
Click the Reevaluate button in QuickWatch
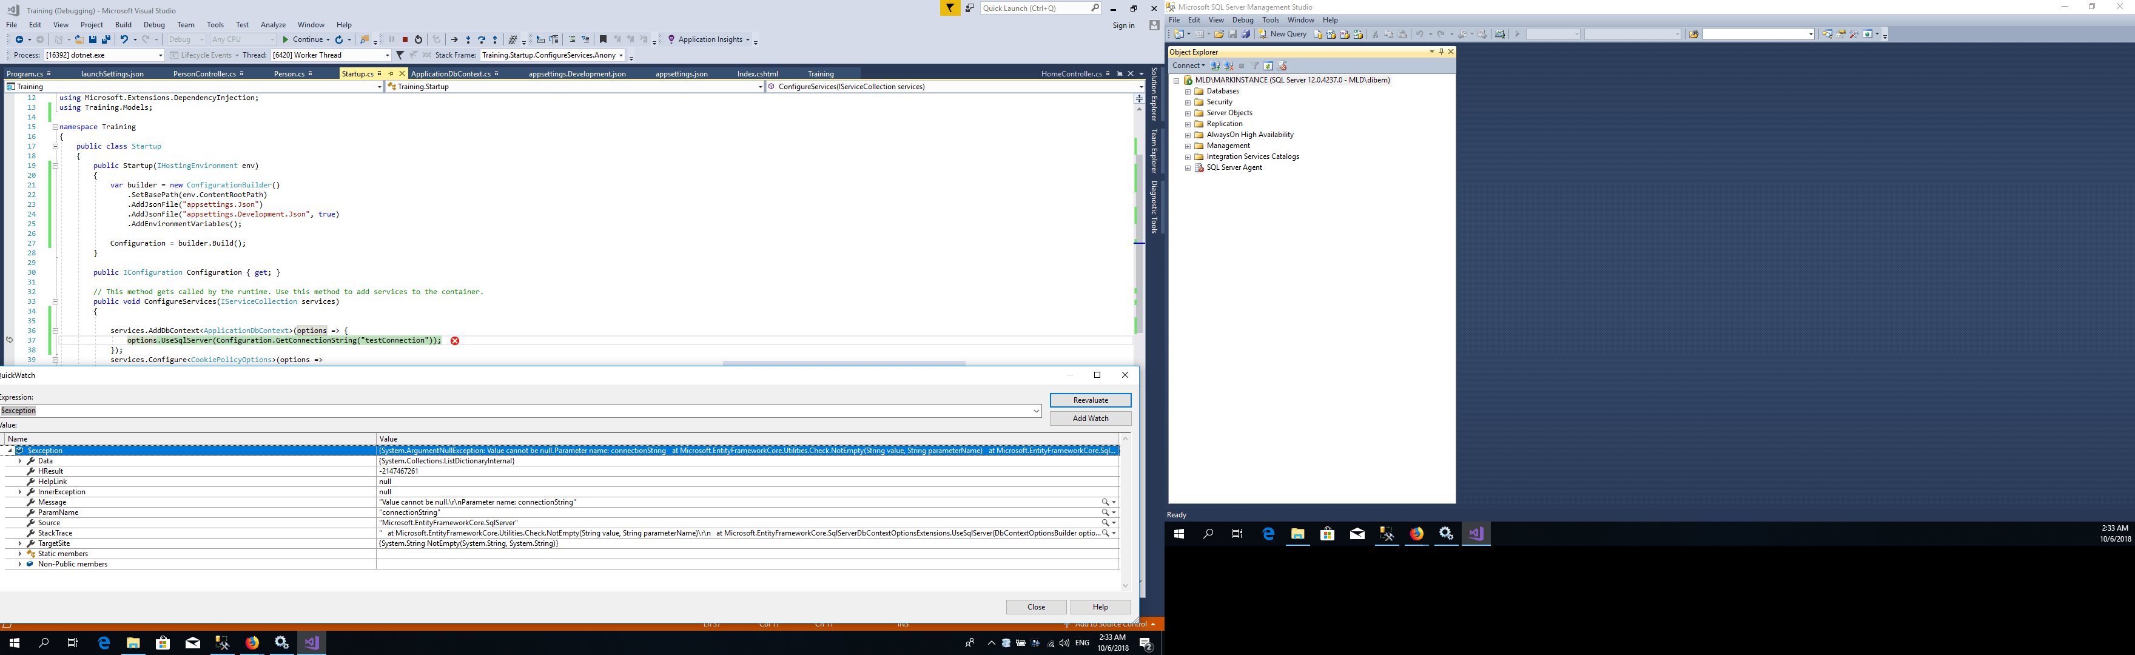tap(1090, 400)
